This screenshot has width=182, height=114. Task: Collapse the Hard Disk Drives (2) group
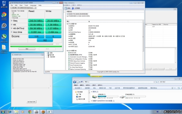click(x=92, y=92)
